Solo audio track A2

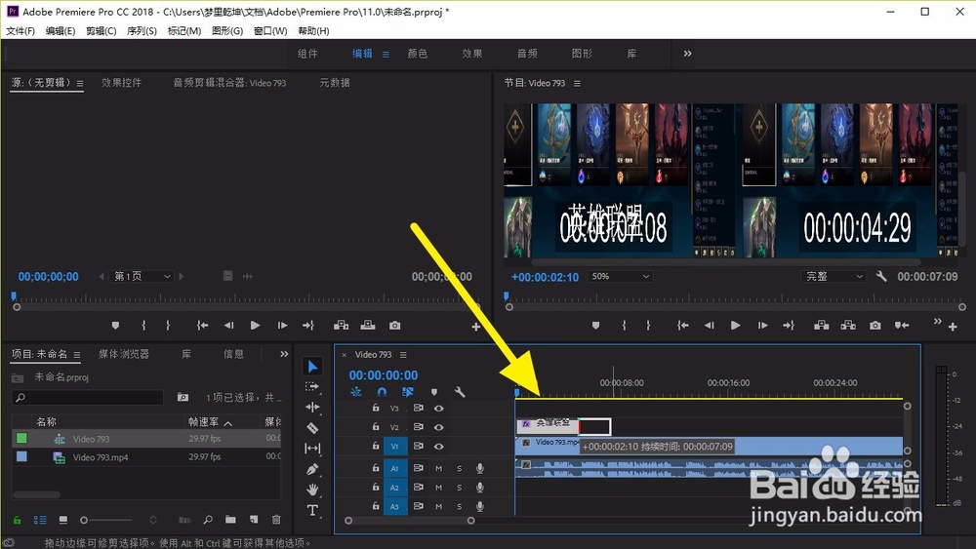pyautogui.click(x=460, y=488)
